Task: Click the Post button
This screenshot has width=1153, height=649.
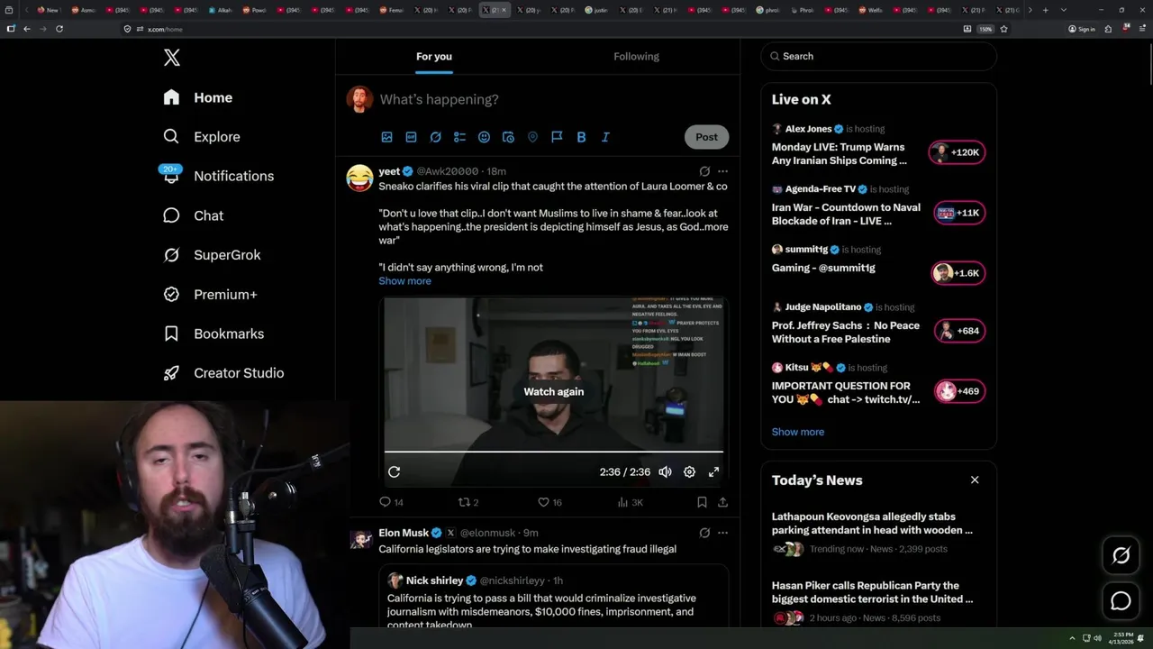Action: click(x=706, y=137)
